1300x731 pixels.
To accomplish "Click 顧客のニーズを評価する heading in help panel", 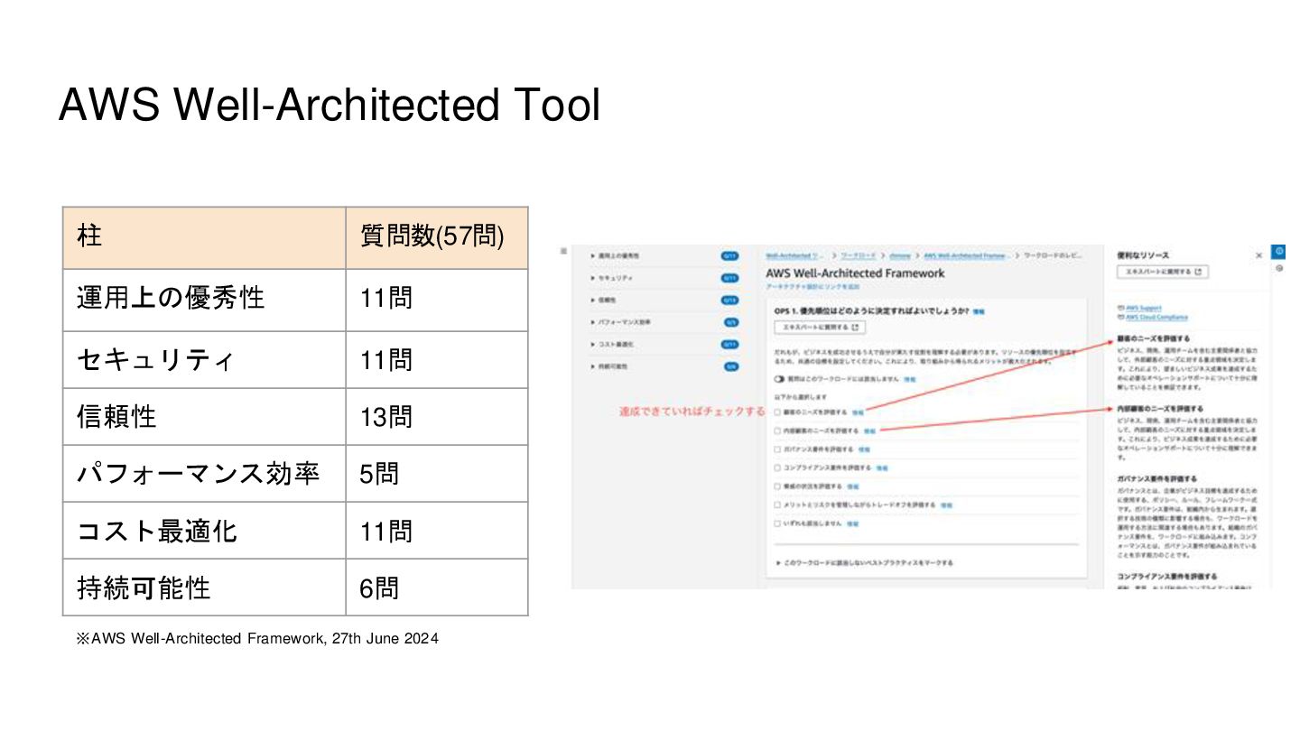I will click(1153, 338).
